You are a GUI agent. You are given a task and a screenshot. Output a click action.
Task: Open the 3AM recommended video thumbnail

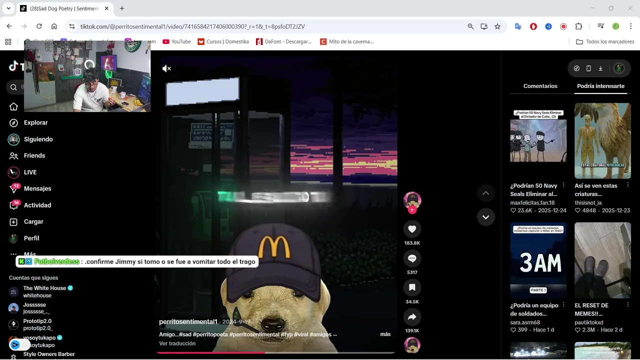[x=538, y=260]
